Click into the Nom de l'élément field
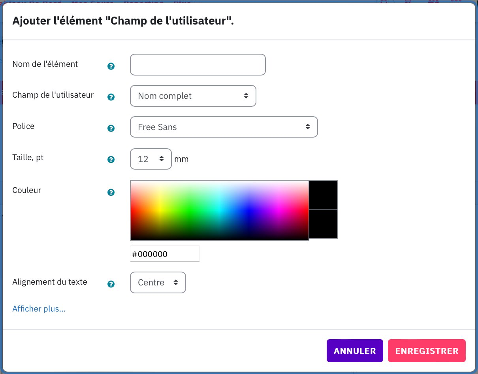Screen dimensions: 478x374 198,64
